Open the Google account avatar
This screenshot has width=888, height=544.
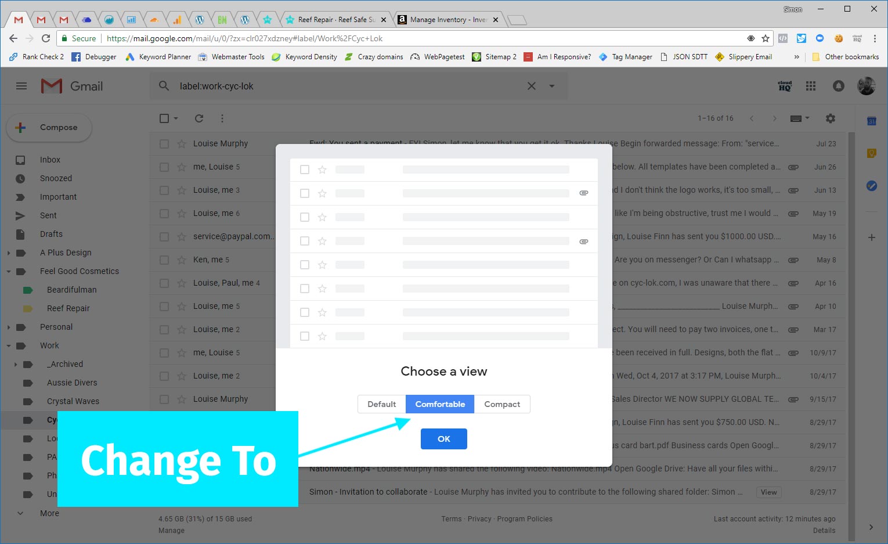coord(867,86)
